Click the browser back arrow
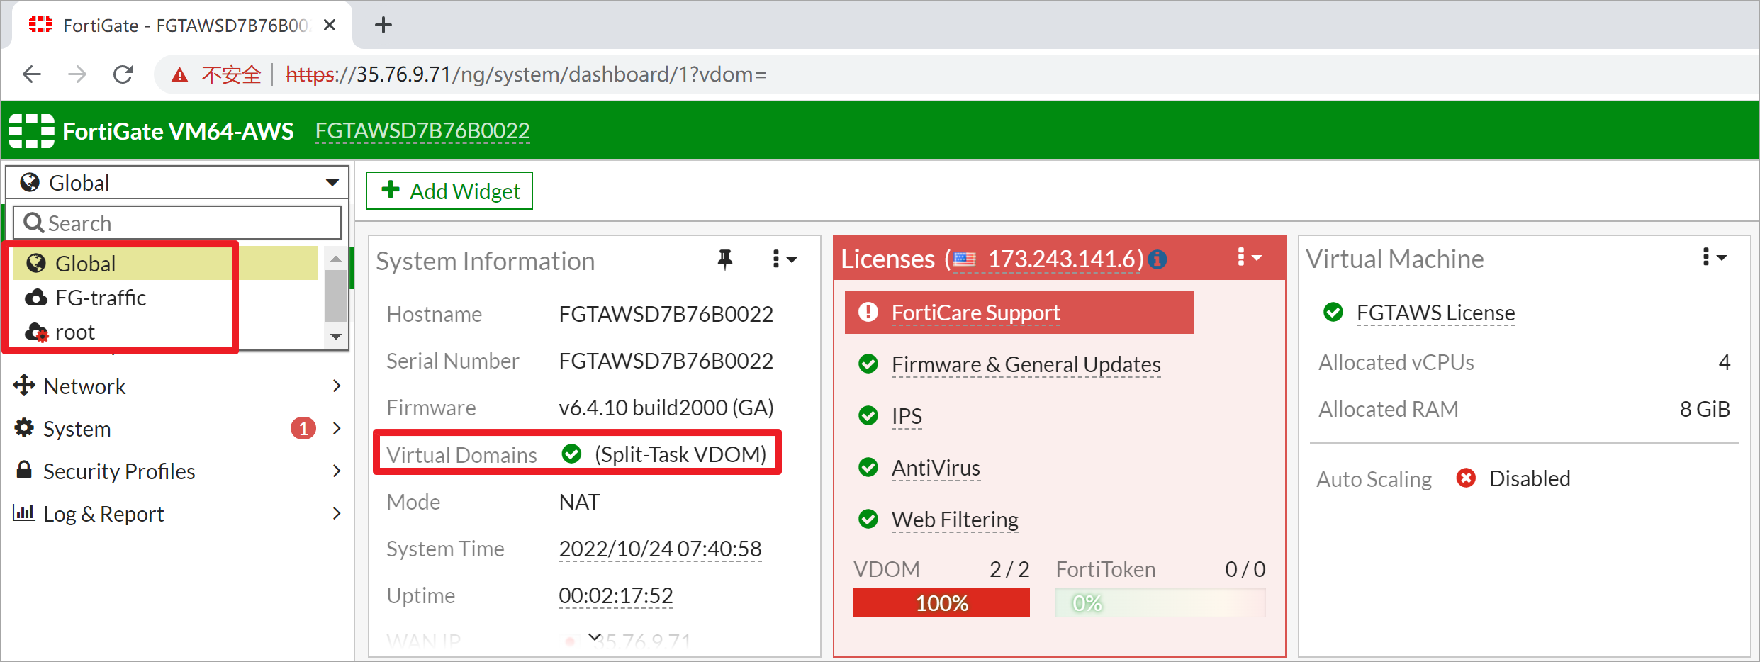The image size is (1760, 662). pos(33,74)
